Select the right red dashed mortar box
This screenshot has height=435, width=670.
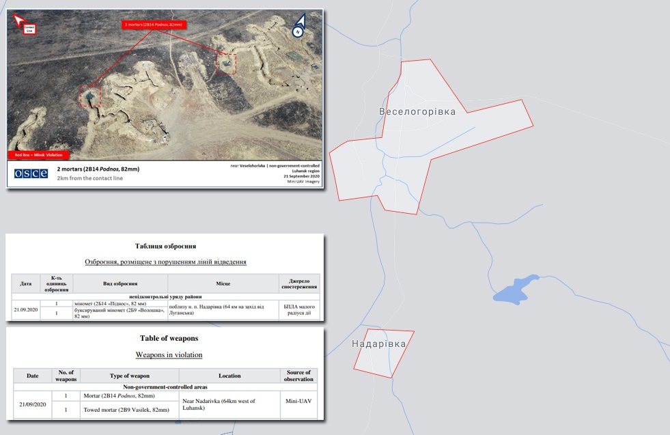pyautogui.click(x=226, y=64)
